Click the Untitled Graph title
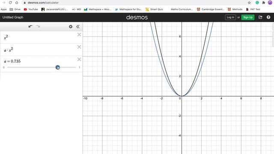Viewport: 274px width, 154px height. click(x=13, y=17)
